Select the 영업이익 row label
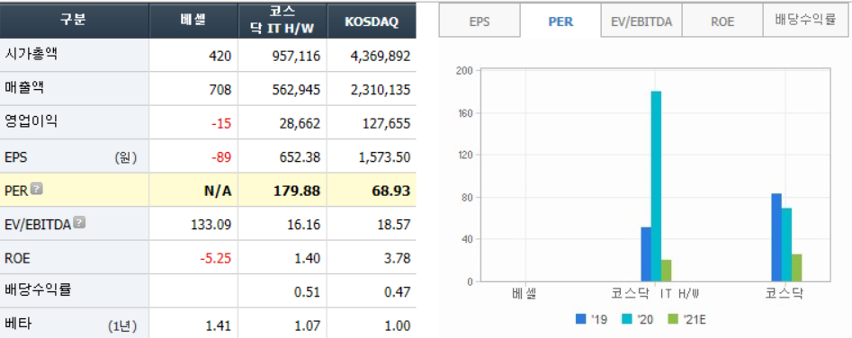852x338 pixels. [x=30, y=122]
